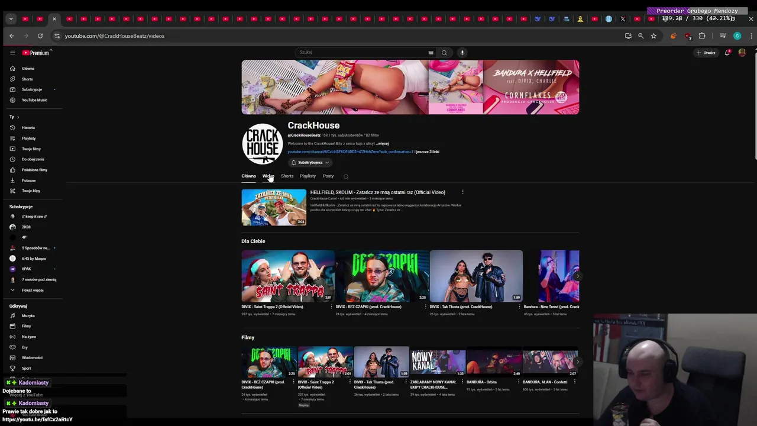Show next videos arrow in Filmy row
This screenshot has height=426, width=757.
577,362
